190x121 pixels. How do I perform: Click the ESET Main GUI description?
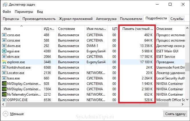[167, 51]
